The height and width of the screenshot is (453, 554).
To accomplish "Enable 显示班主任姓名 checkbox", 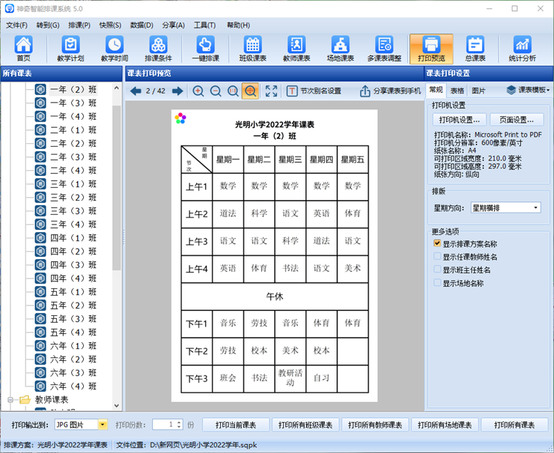I will 437,269.
